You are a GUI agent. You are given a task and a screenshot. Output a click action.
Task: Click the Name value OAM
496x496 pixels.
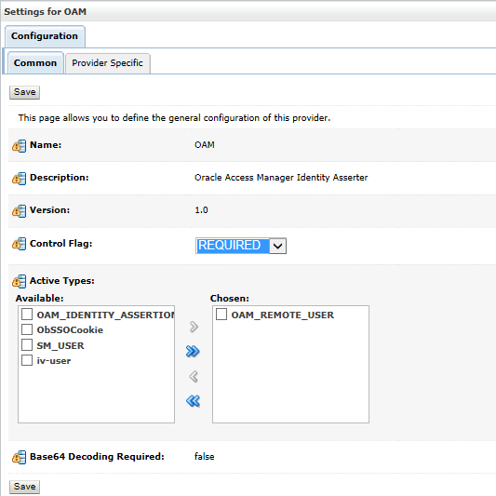205,145
